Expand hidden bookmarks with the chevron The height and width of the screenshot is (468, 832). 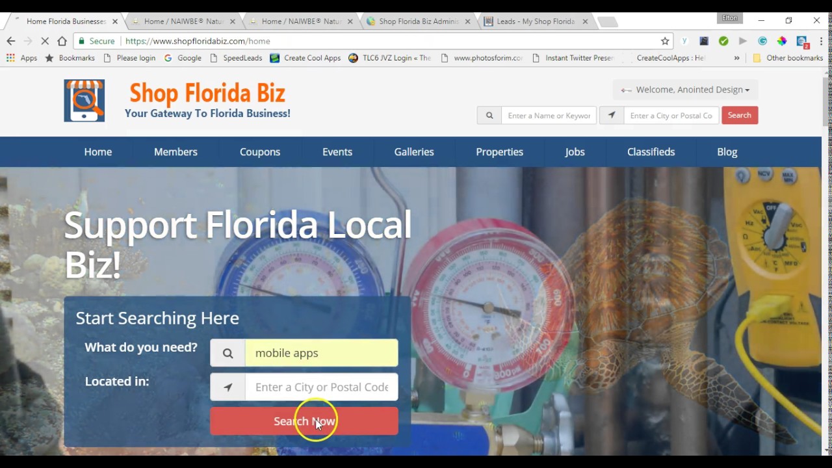pos(736,58)
